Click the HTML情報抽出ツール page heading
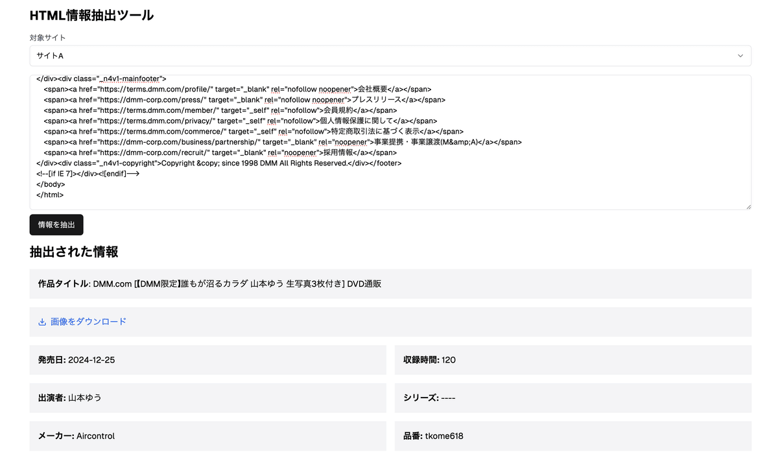Image resolution: width=778 pixels, height=467 pixels. (90, 15)
